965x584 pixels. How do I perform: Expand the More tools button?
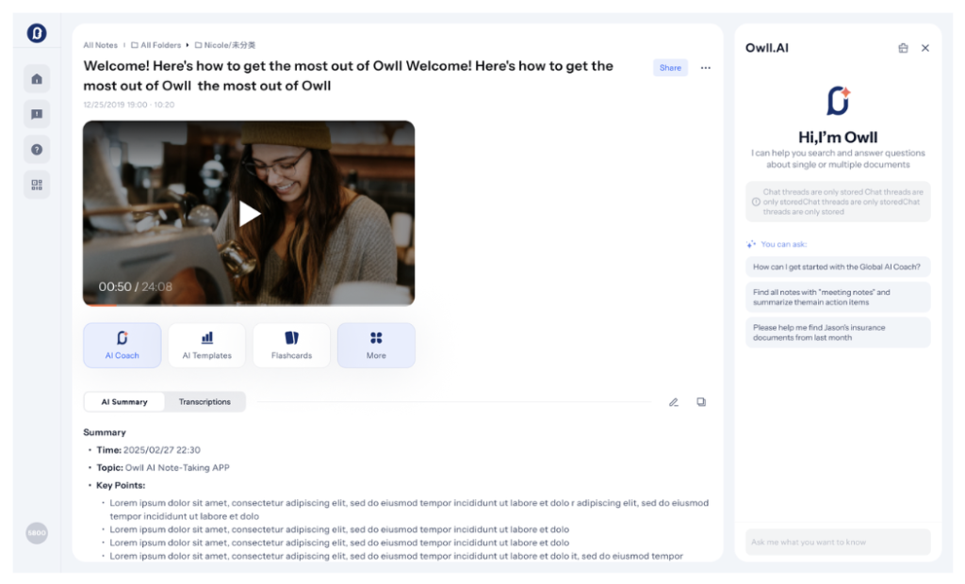pos(376,346)
